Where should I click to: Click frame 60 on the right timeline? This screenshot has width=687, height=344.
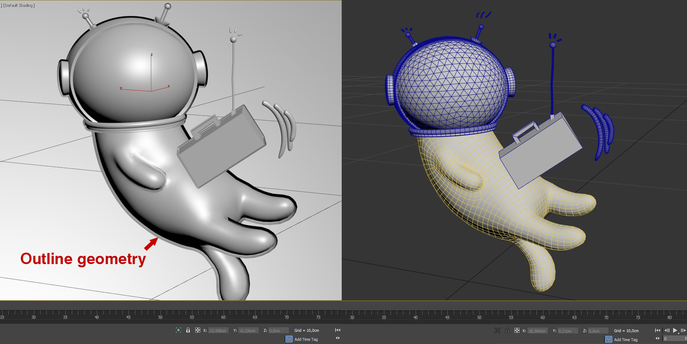543,315
